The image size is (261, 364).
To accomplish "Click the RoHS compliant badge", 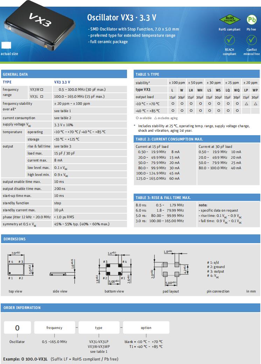I will 229,19.
